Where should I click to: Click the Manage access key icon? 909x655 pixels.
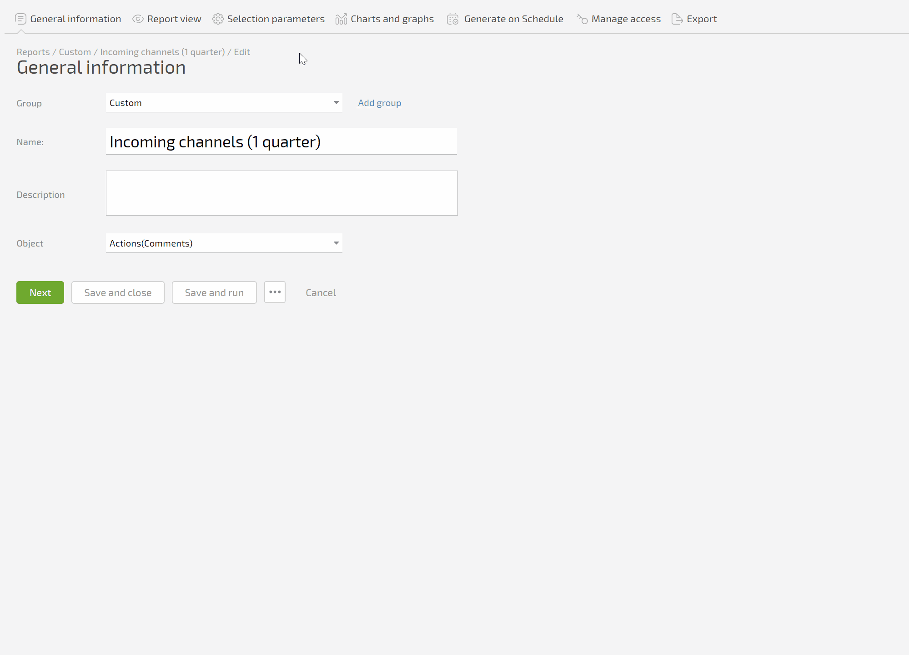point(582,19)
